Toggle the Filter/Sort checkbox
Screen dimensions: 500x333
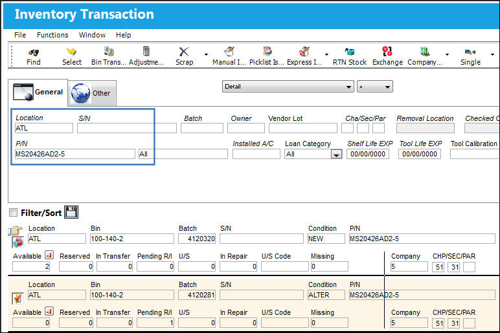tap(13, 212)
